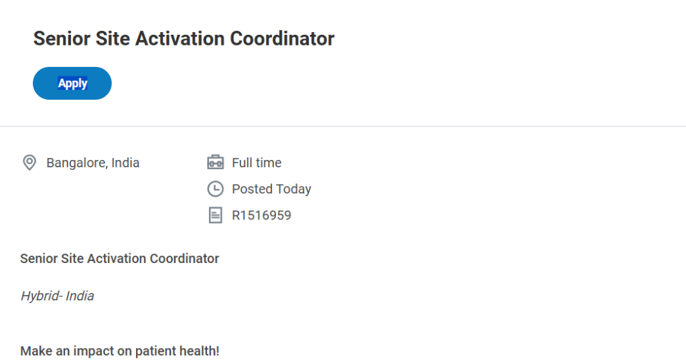
Task: Click the blue Apply button
Action: (72, 84)
